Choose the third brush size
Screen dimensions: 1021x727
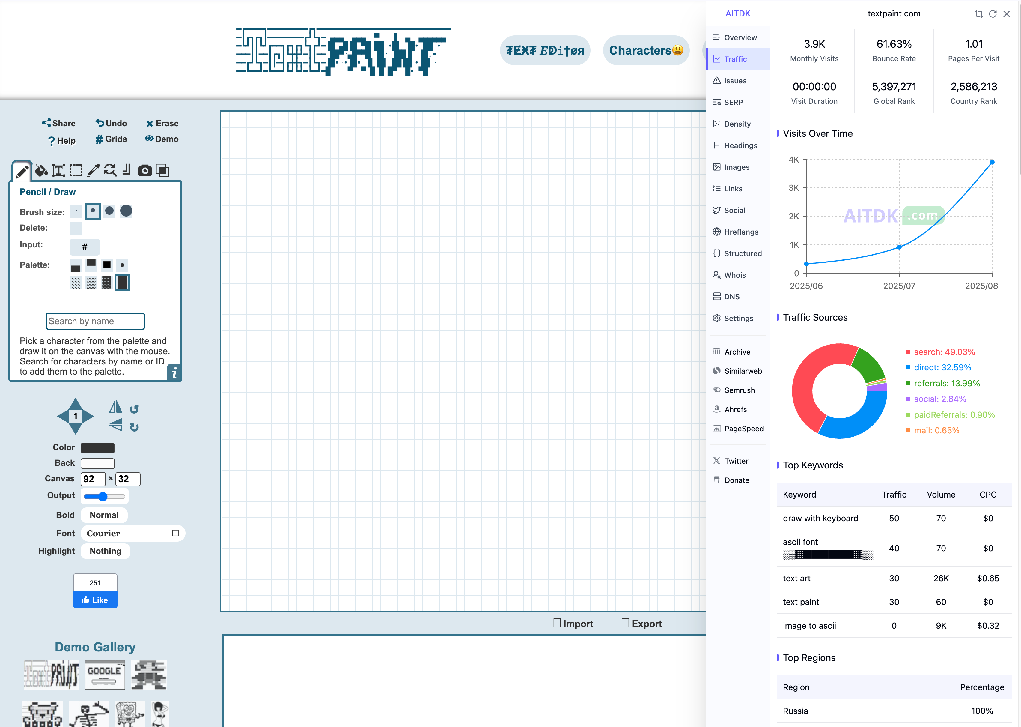(109, 211)
